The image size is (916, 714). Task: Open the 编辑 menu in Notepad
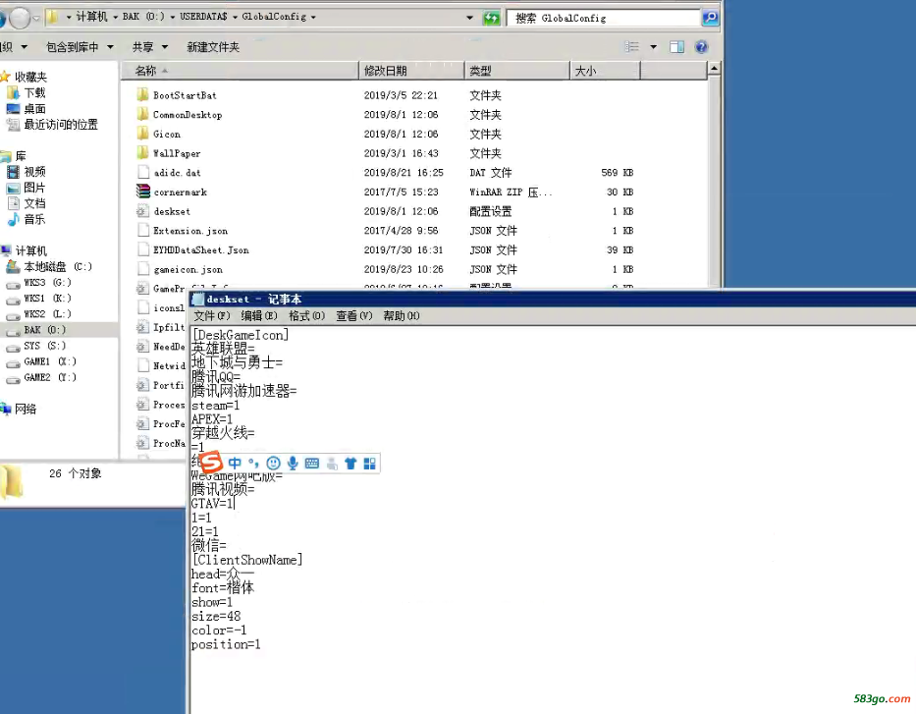259,316
